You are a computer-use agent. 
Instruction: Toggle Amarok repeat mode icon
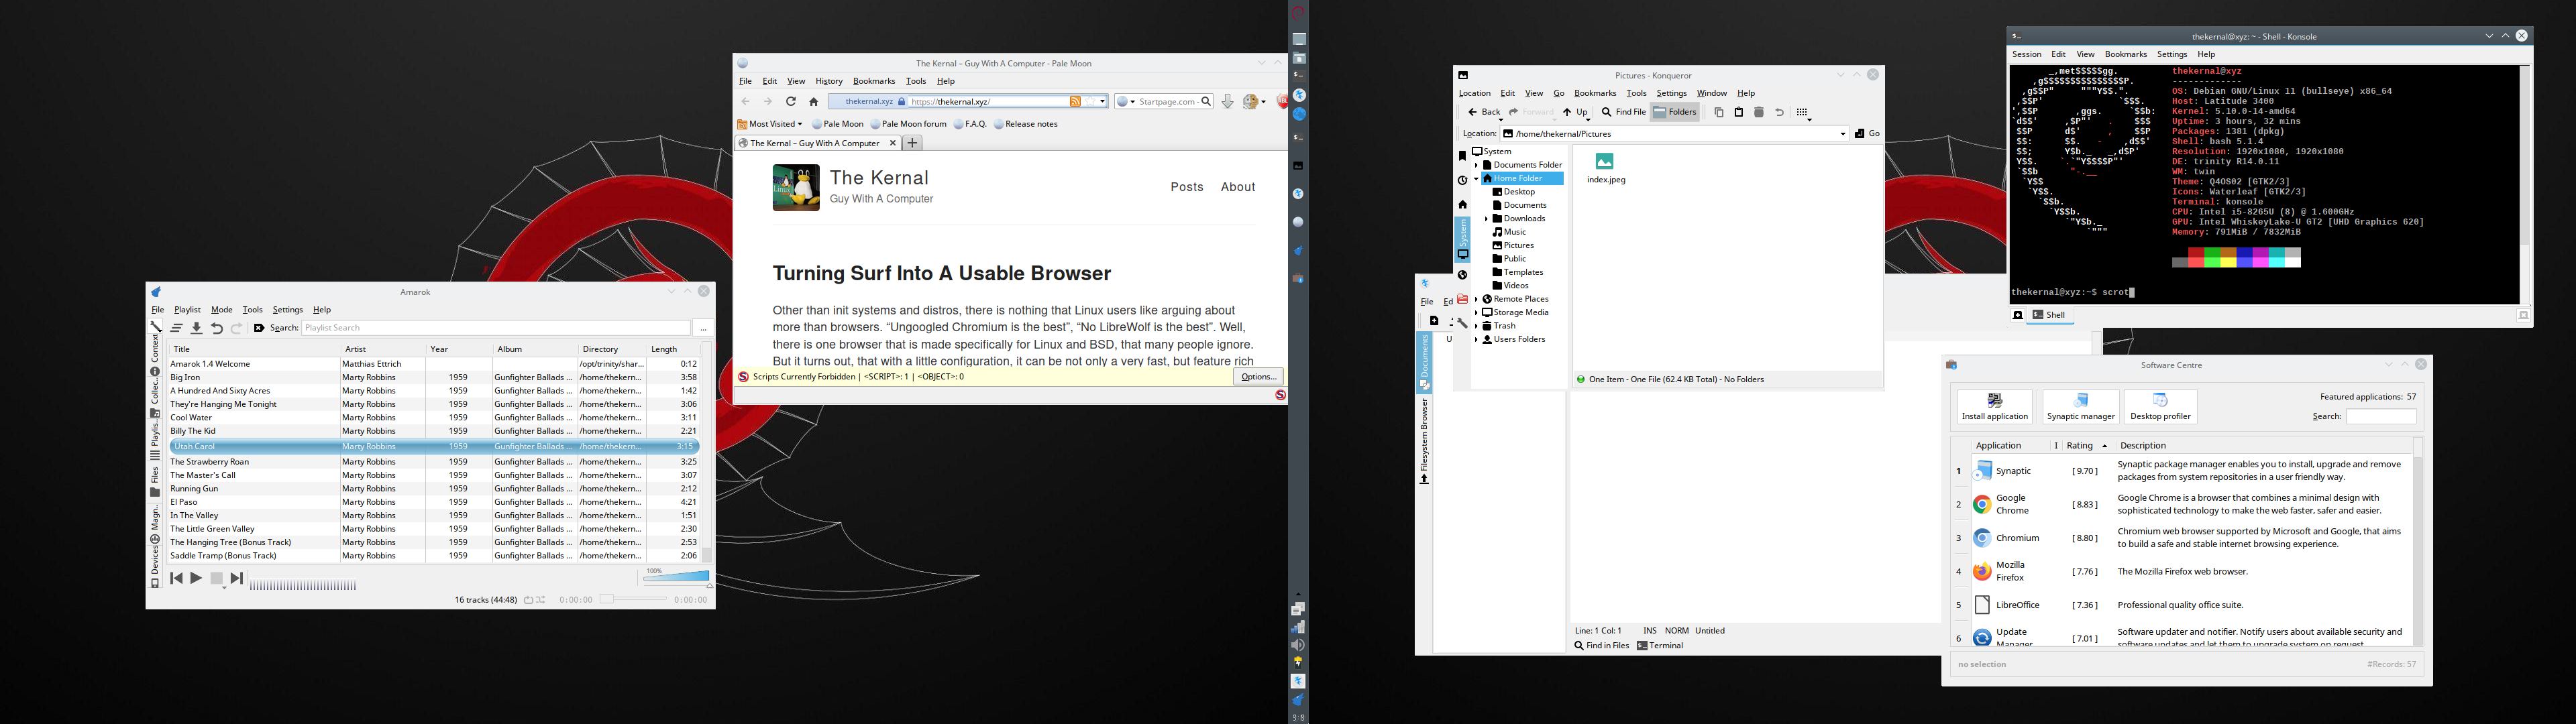pyautogui.click(x=529, y=600)
